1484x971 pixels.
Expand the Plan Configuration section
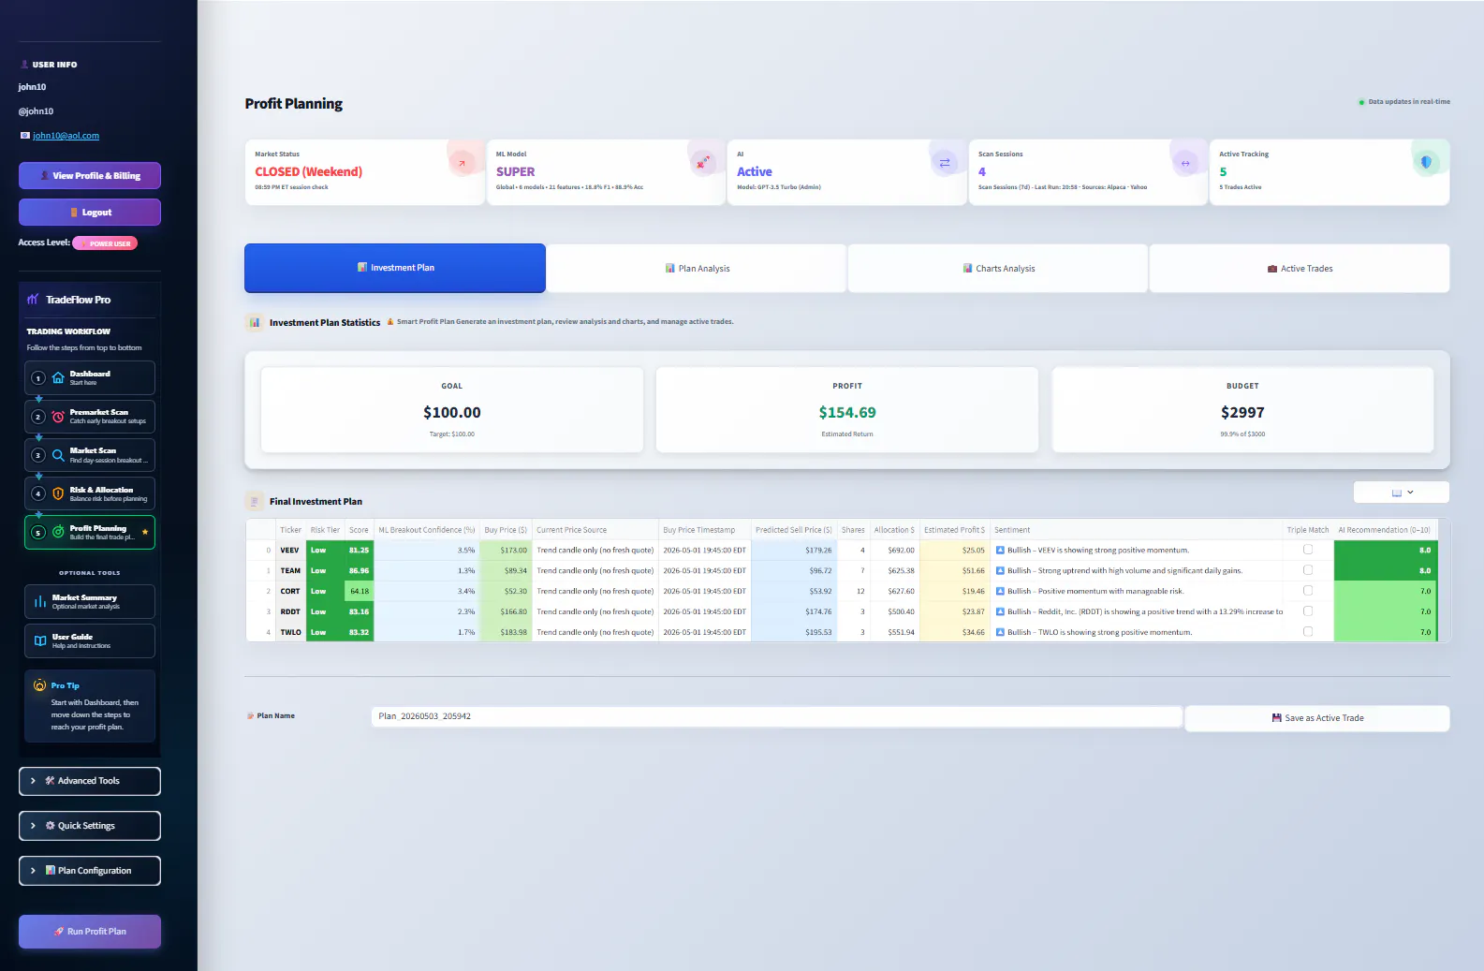pos(90,871)
